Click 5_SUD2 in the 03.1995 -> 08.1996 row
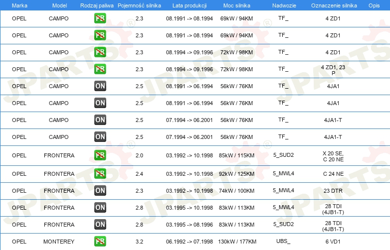The image size is (390, 250). (x=284, y=224)
